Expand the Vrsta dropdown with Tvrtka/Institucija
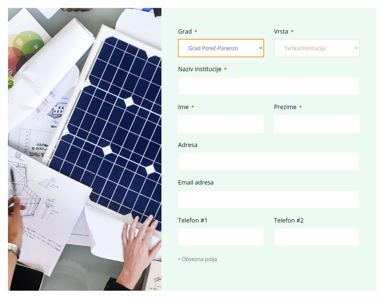 (x=316, y=48)
